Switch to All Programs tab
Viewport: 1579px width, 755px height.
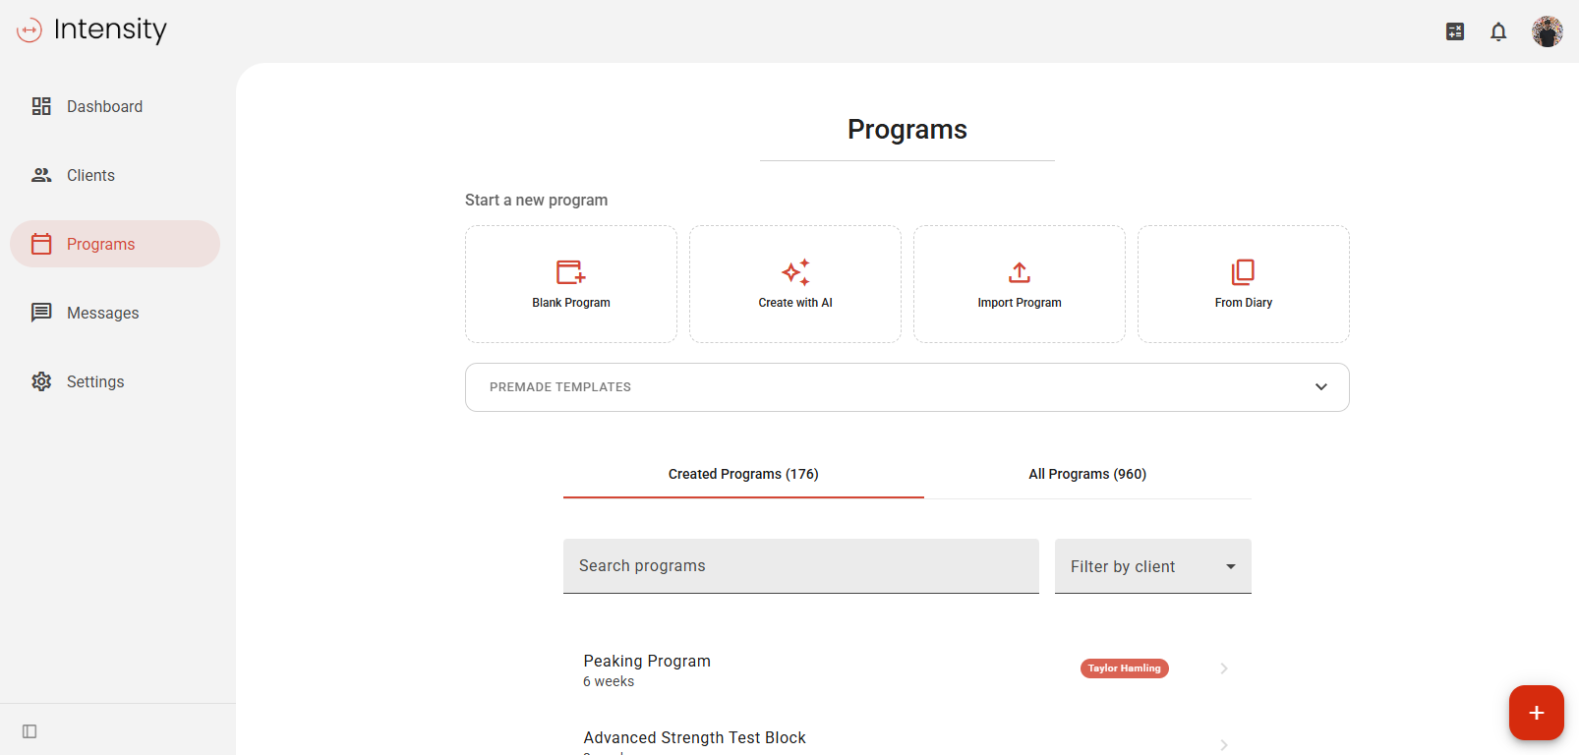(x=1087, y=474)
